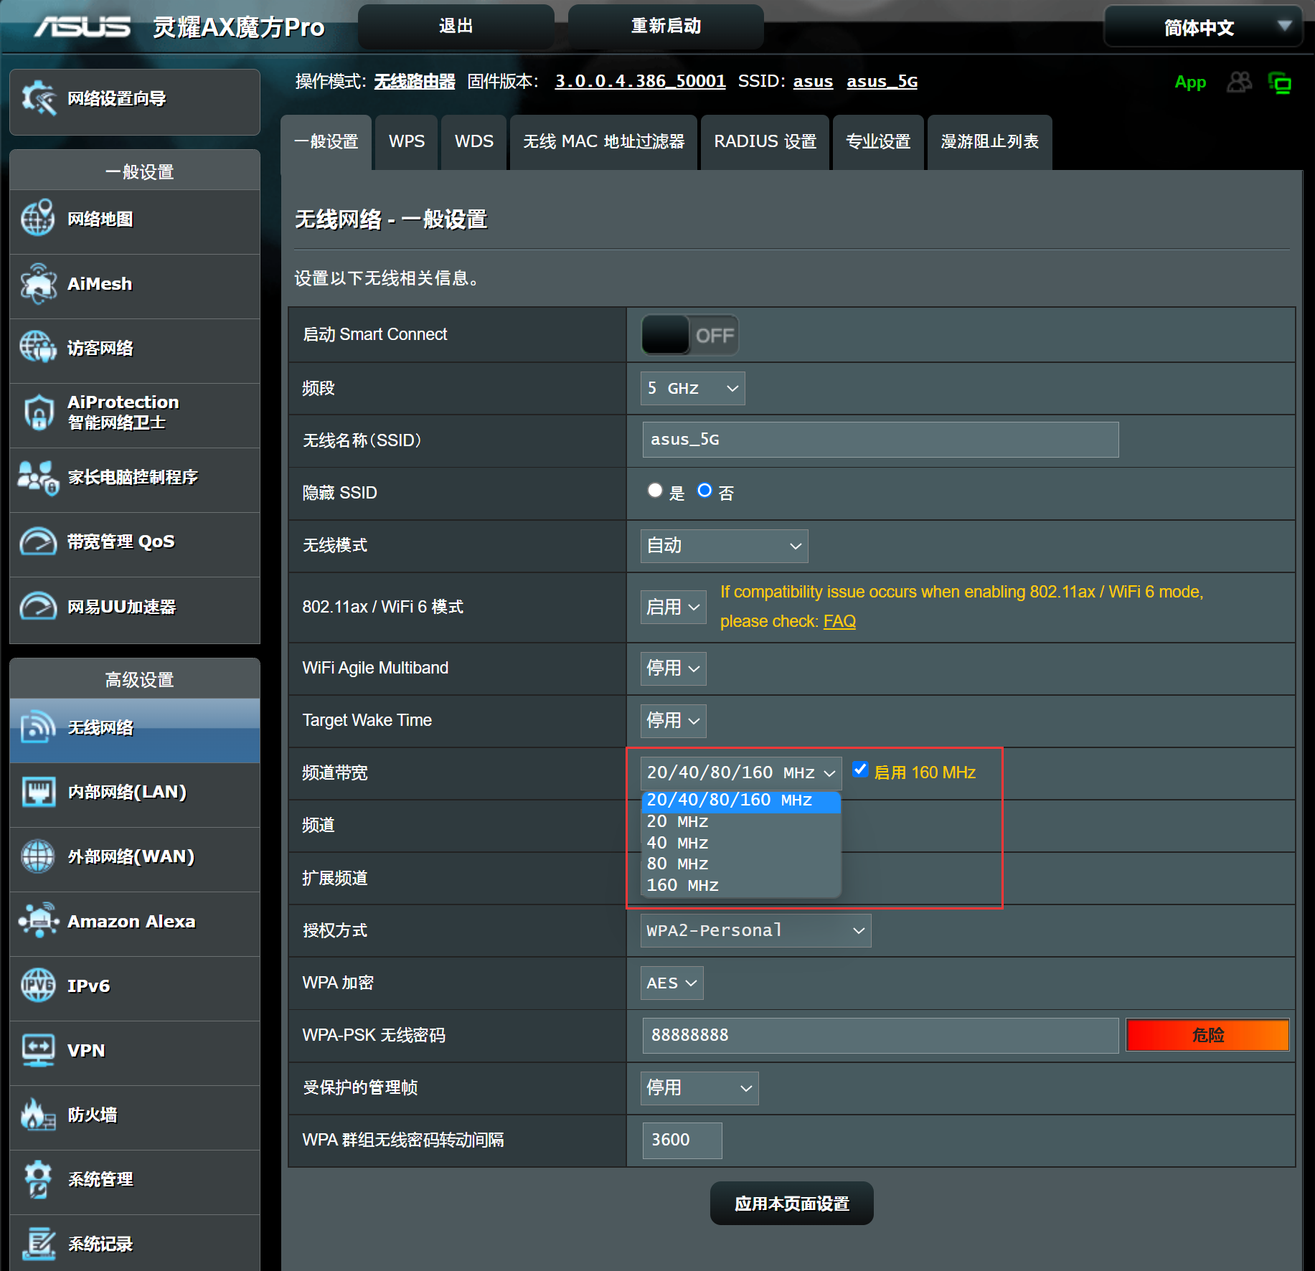Open the 专业设置 tab
Viewport: 1315px width, 1271px height.
click(x=877, y=142)
